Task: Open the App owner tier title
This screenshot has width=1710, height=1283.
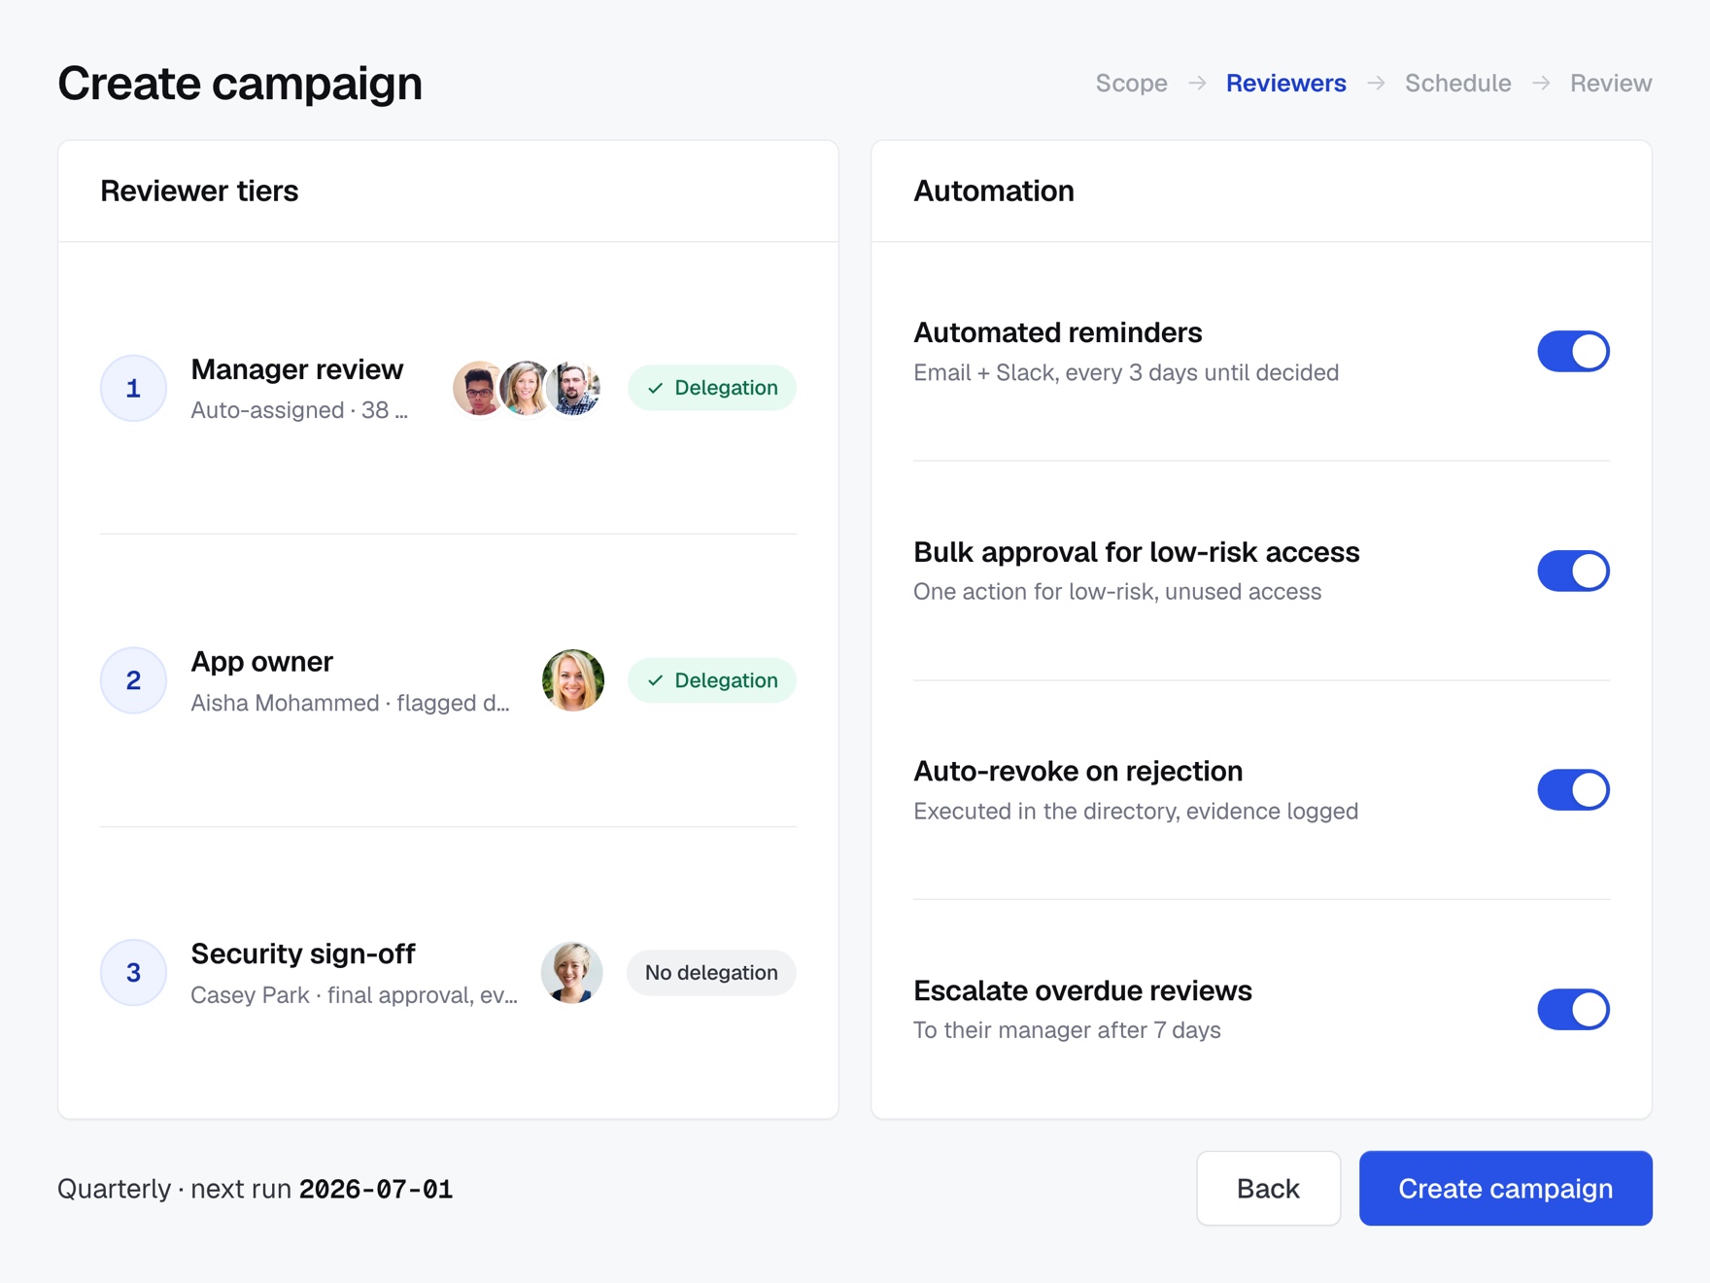Action: tap(261, 662)
